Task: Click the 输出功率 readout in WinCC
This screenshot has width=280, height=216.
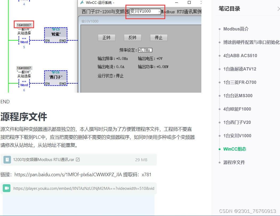Action: [153, 67]
